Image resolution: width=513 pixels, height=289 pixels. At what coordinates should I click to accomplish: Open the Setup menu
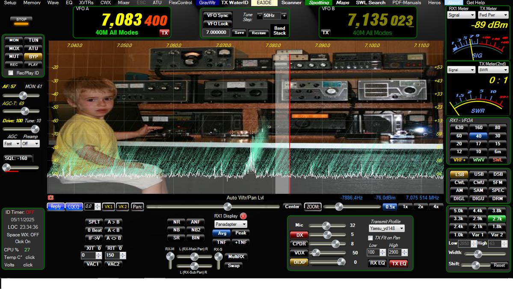point(10,3)
